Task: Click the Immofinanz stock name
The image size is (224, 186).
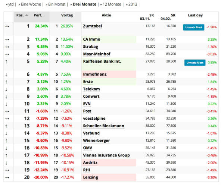Action: (94, 74)
